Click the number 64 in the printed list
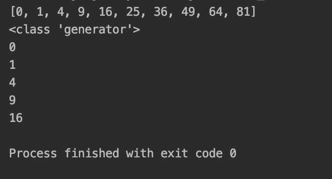The image size is (332, 179). pyautogui.click(x=216, y=12)
